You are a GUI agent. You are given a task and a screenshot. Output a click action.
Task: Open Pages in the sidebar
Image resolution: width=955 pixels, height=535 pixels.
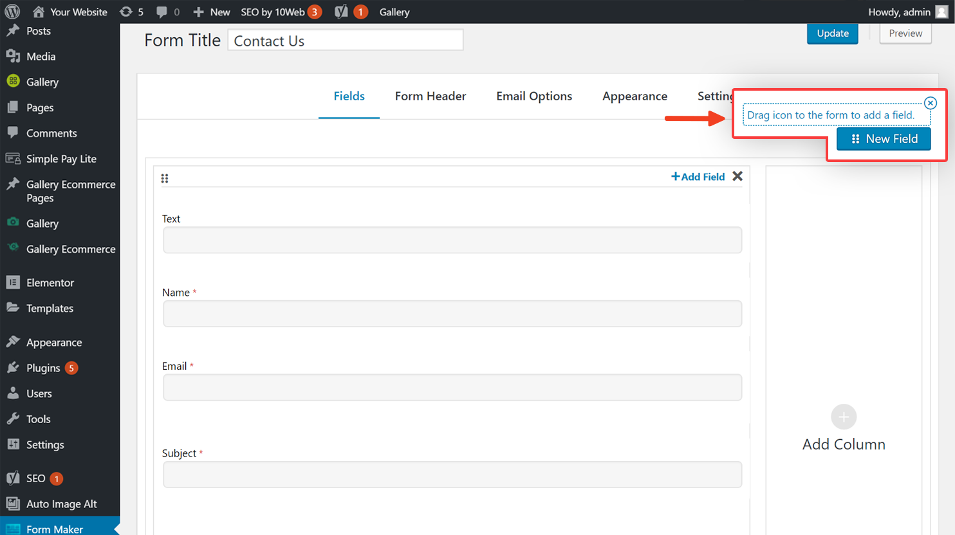click(40, 107)
